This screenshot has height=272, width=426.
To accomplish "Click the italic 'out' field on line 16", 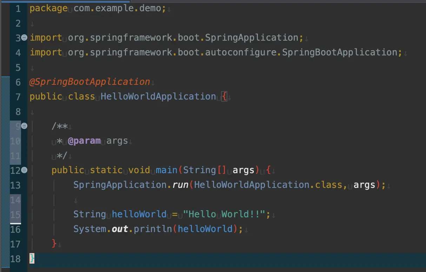I will pos(120,229).
